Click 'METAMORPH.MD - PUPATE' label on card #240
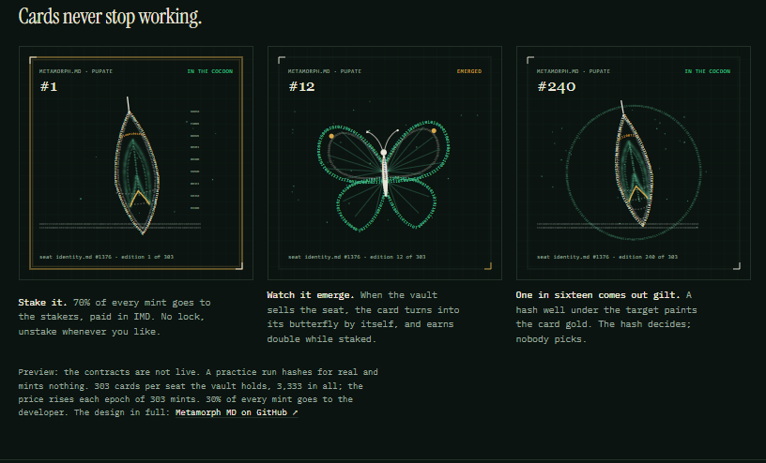Screen dimensions: 766x463 click(x=573, y=71)
